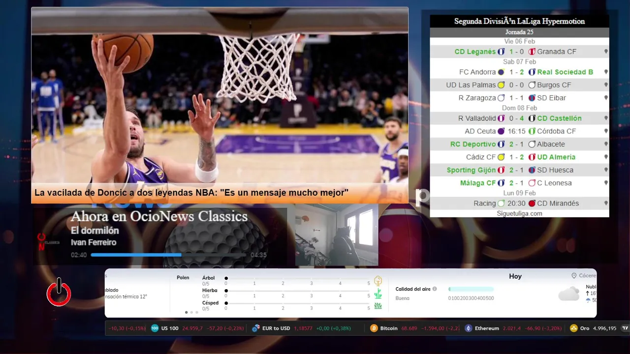This screenshot has height=354, width=630.
Task: Click the 'Hoy' weather heading
Action: coord(515,276)
